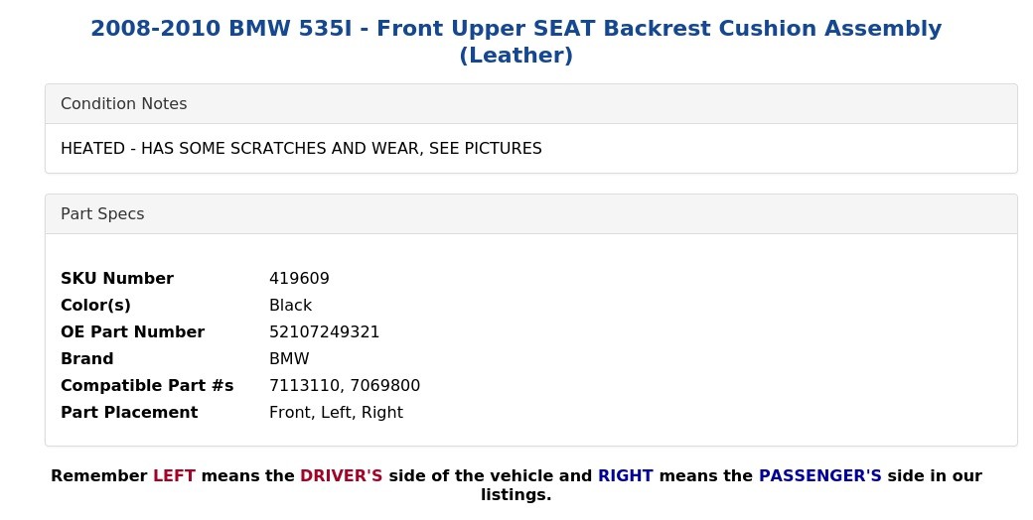Click the blue PASSENGER'S word

coord(820,476)
